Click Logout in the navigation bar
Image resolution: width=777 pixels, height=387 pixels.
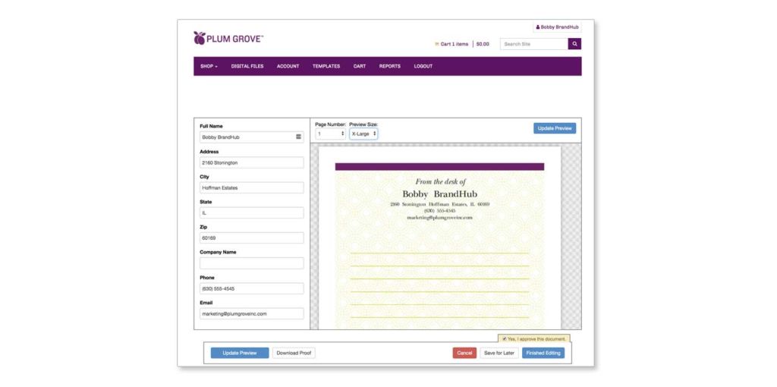(423, 67)
